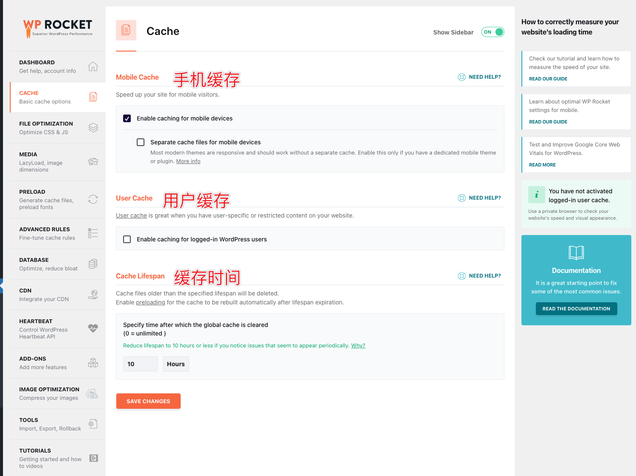Open the Dashboard menu item
Image resolution: width=636 pixels, height=476 pixels.
click(58, 66)
